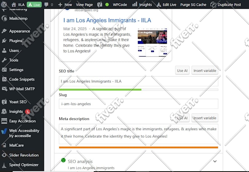
Task: Click Purge SG Cache
Action: pyautogui.click(x=193, y=5)
